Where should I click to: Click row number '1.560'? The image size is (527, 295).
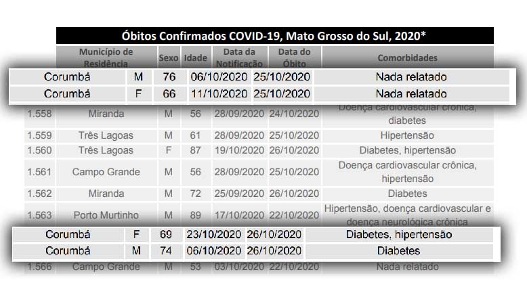coord(39,150)
